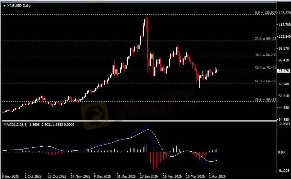The height and width of the screenshot is (179, 291).
Task: Click the 31 Dec 2025 date label
Action: click(126, 176)
